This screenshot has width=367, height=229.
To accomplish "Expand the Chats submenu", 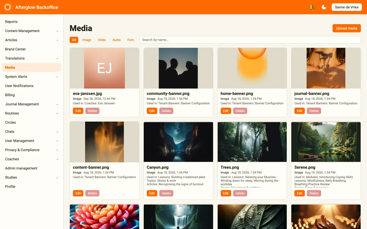I will point(32,132).
